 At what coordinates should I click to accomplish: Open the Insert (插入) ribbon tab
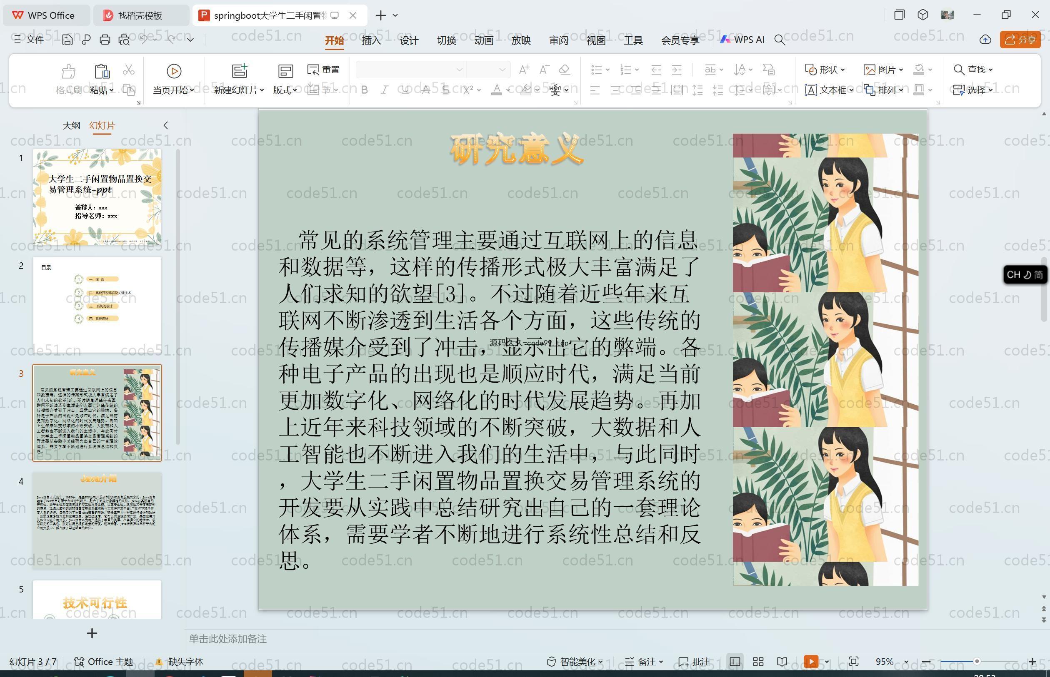coord(371,40)
